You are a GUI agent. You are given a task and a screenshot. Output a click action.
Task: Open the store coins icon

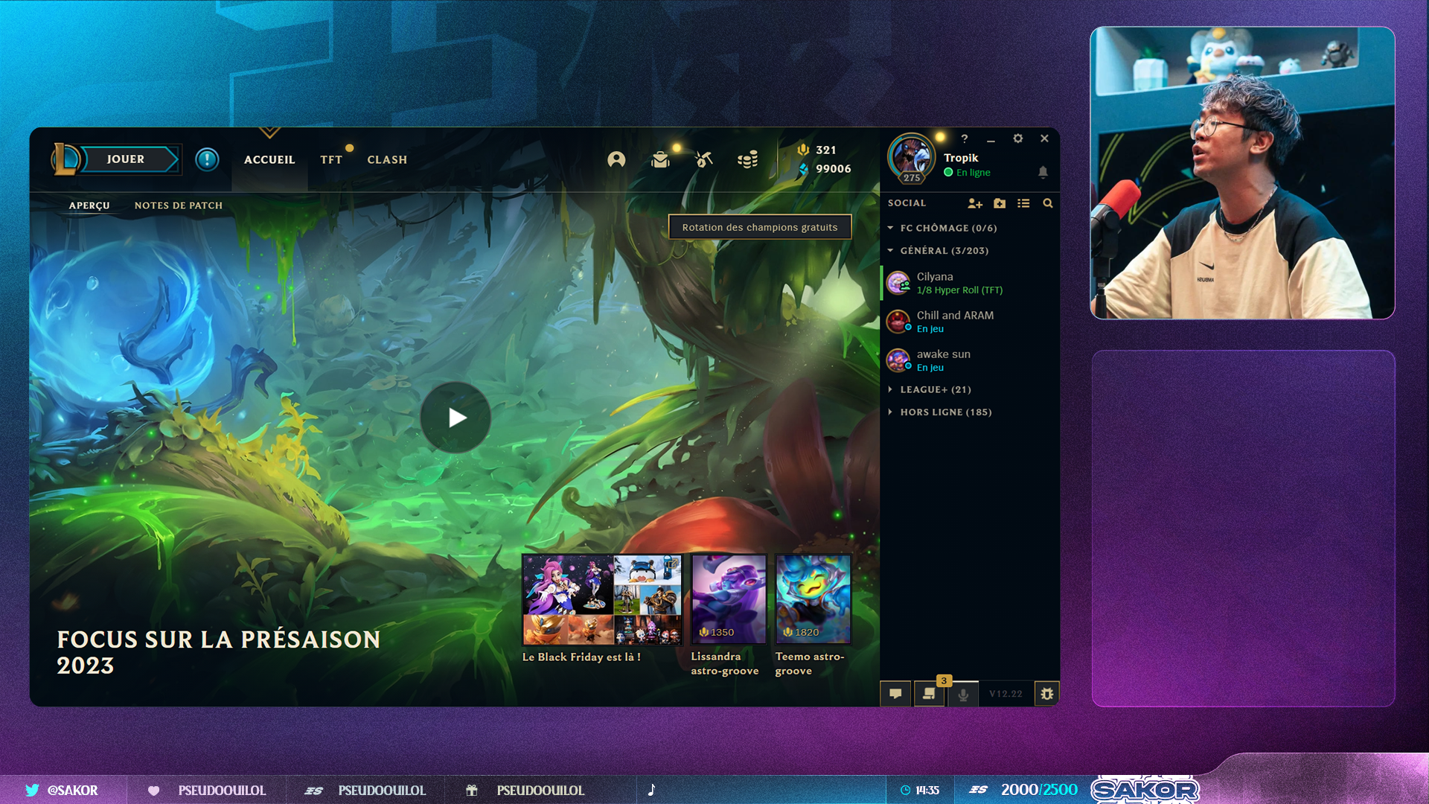click(x=748, y=159)
